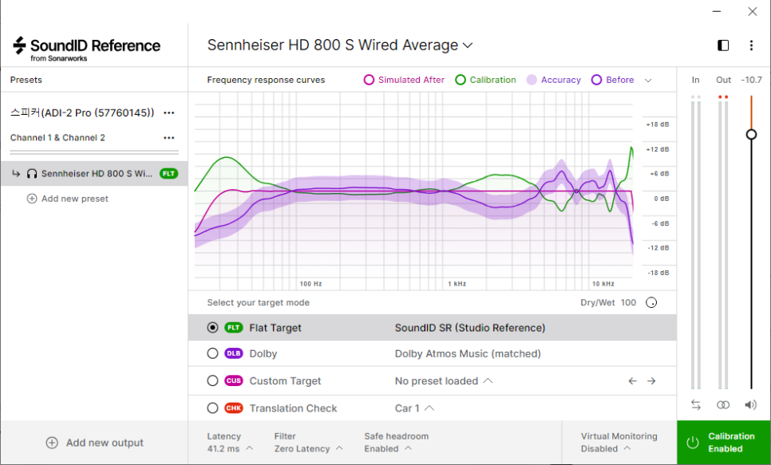771x465 pixels.
Task: Click the Channel 1 & Channel 2 label
Action: tap(57, 138)
